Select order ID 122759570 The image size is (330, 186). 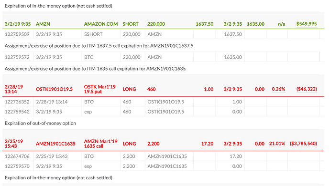coord(17,166)
